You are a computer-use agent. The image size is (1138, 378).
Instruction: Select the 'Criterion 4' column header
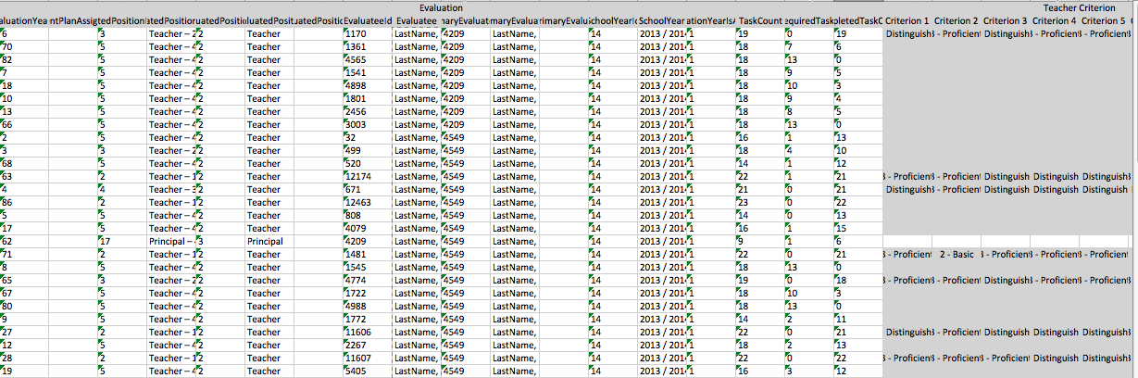point(1054,19)
